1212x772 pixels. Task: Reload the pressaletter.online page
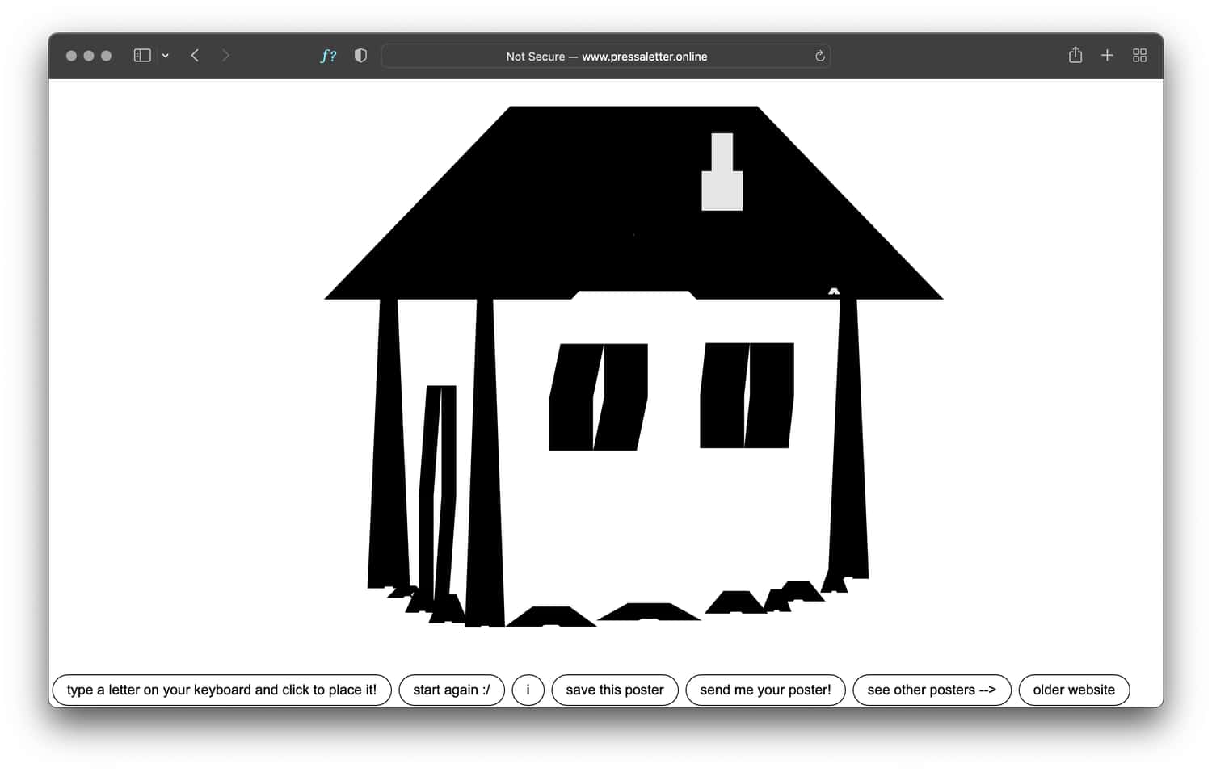coord(819,56)
